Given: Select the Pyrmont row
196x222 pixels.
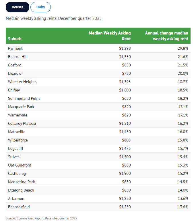Looking at the screenshot, I should (98, 48).
